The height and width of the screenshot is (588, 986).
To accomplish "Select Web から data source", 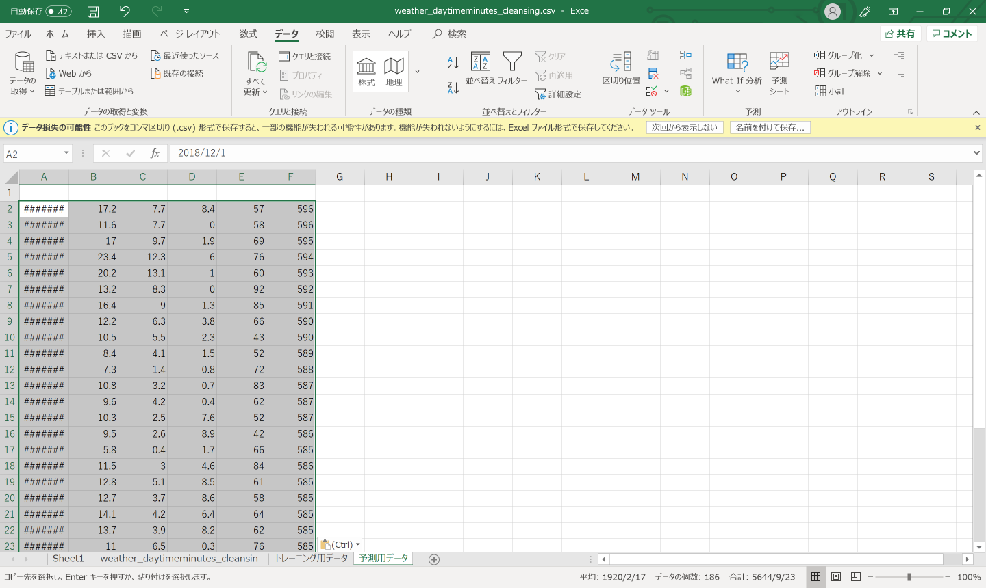I will tap(68, 73).
